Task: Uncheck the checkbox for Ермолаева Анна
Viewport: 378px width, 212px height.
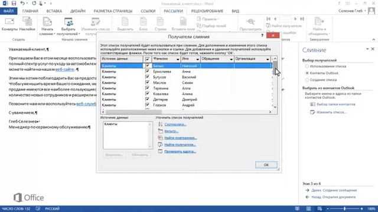Action: [x=147, y=71]
